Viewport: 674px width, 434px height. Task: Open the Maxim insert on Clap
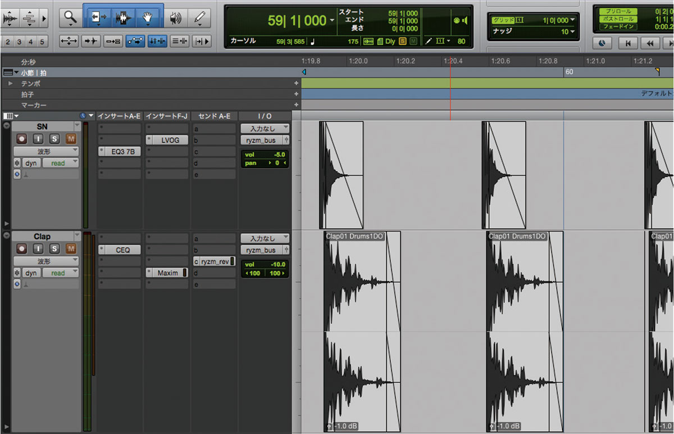pyautogui.click(x=167, y=273)
